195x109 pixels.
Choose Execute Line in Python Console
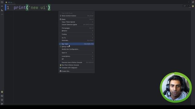76,62
